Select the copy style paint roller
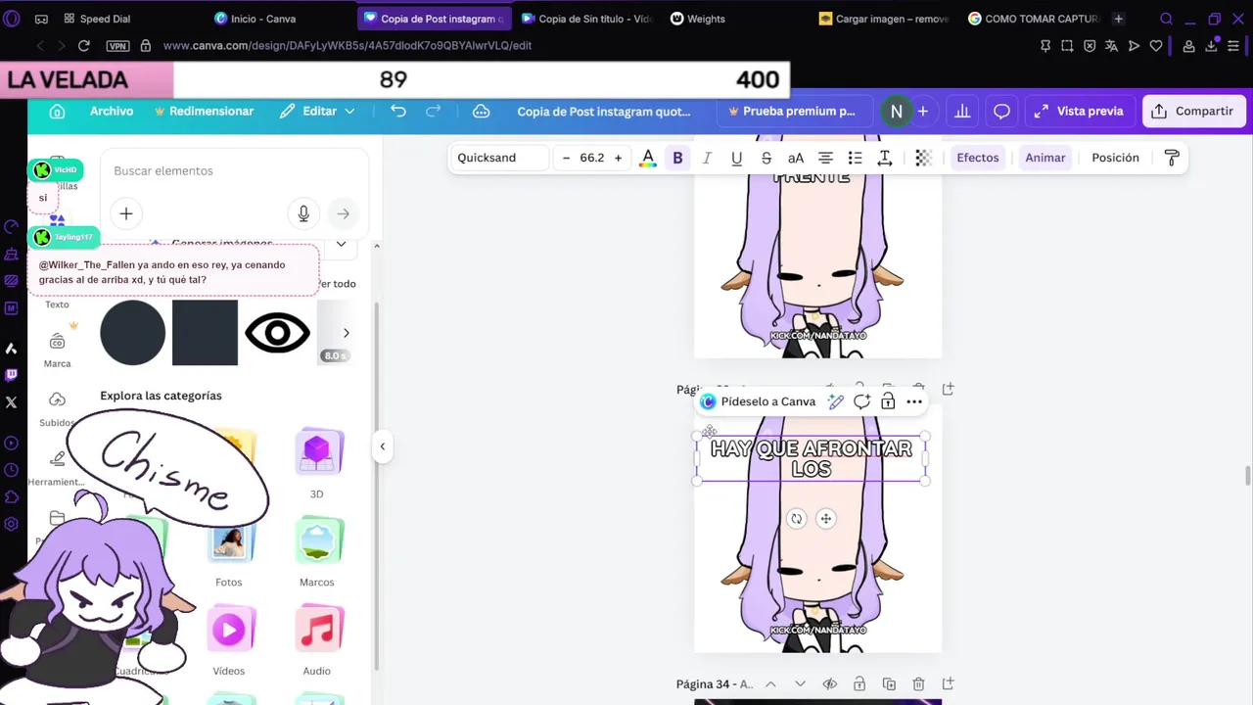The image size is (1253, 705). point(1172,158)
